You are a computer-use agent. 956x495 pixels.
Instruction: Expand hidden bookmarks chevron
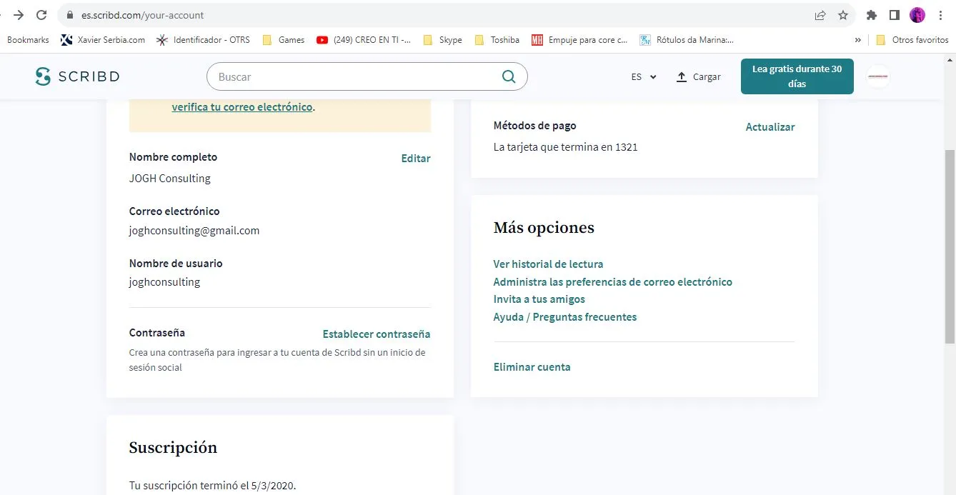point(858,40)
